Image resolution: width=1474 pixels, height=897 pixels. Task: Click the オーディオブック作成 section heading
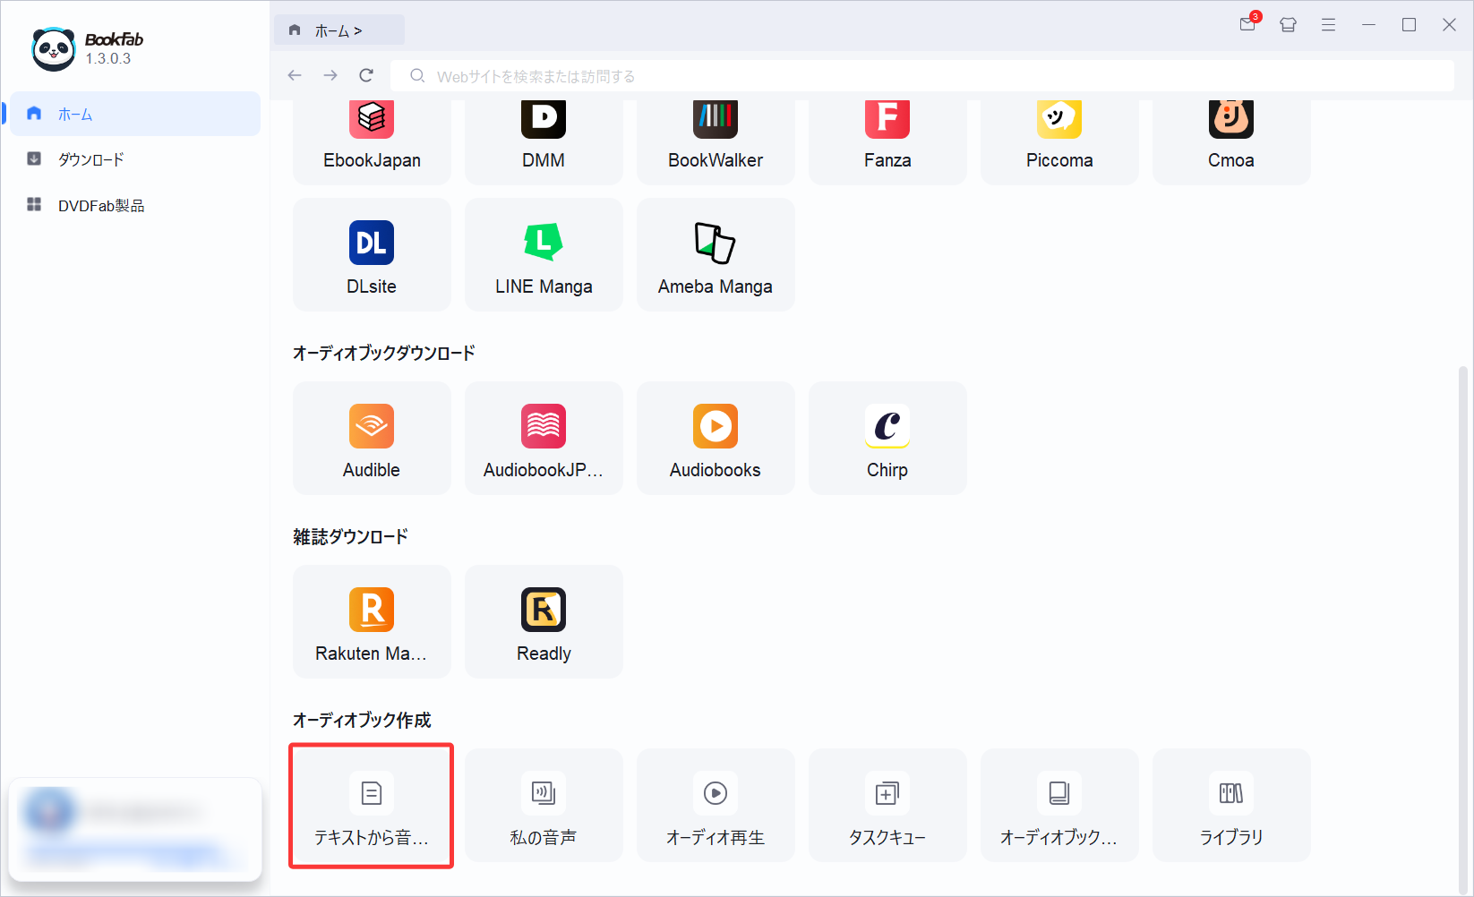click(x=362, y=720)
